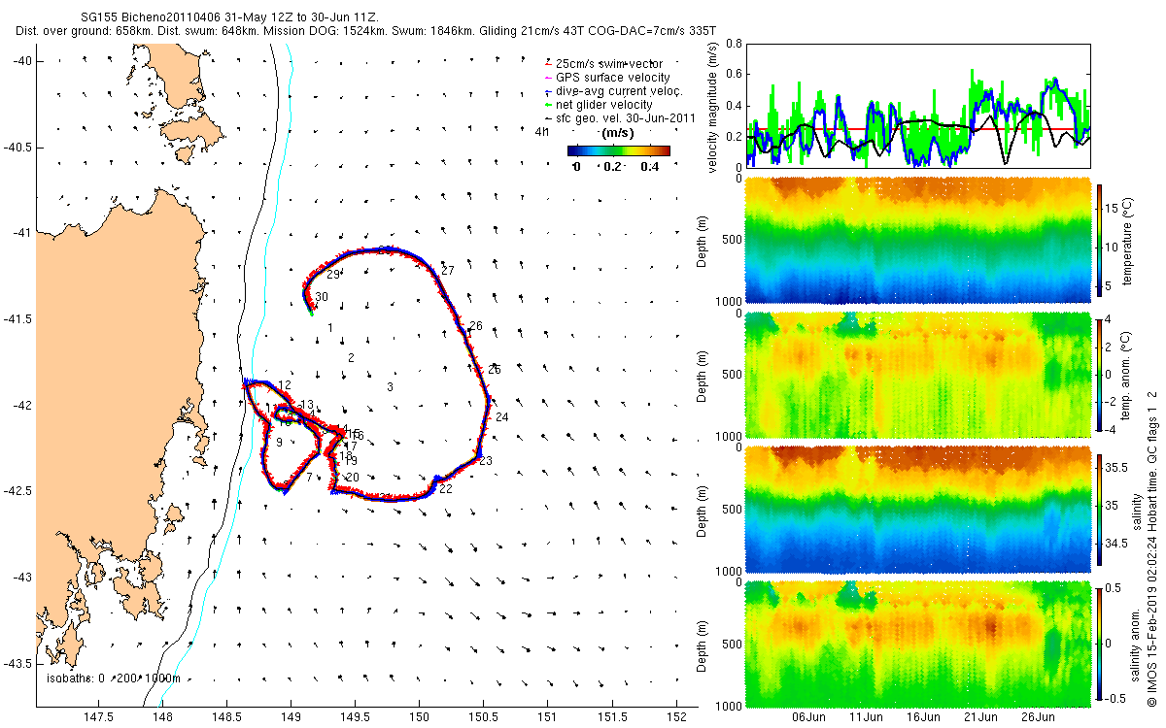
Task: Click the IMOS Hobart time QC flags credit text
Action: click(x=1151, y=548)
